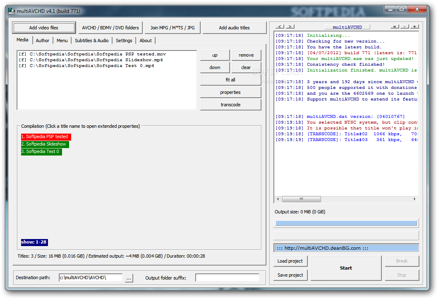Click the fit all button
Viewport: 438px width, 299px height.
pos(230,80)
